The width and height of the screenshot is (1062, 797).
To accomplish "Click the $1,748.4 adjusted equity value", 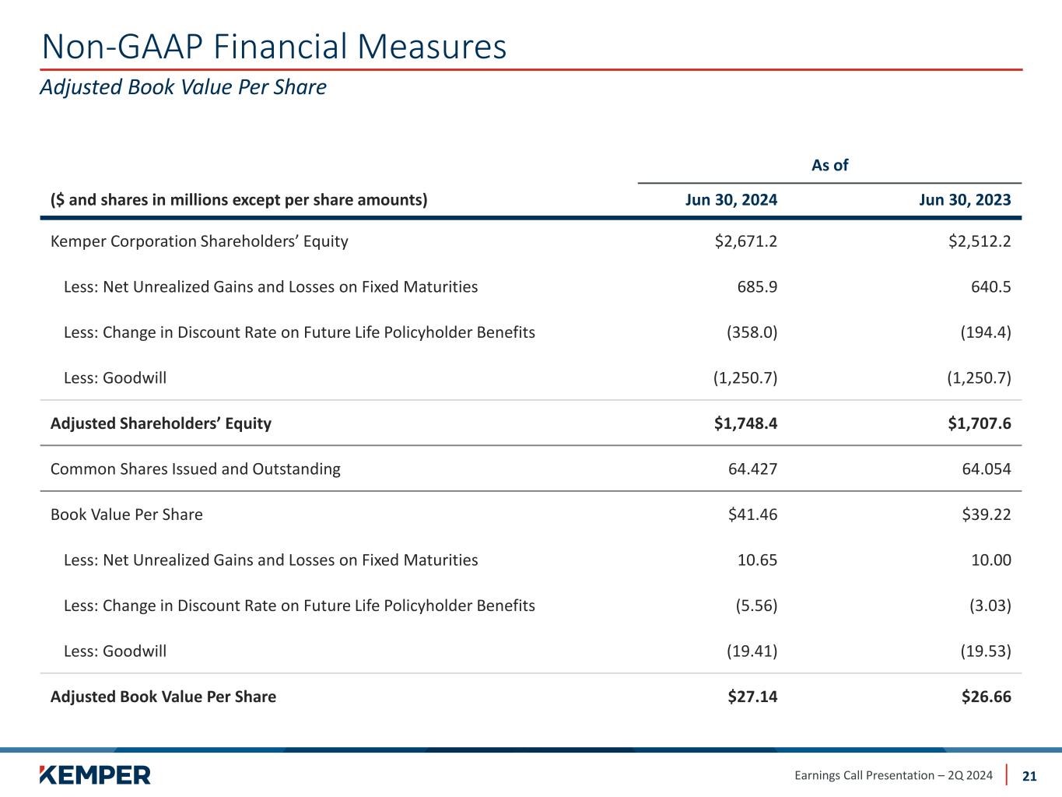I will [745, 423].
